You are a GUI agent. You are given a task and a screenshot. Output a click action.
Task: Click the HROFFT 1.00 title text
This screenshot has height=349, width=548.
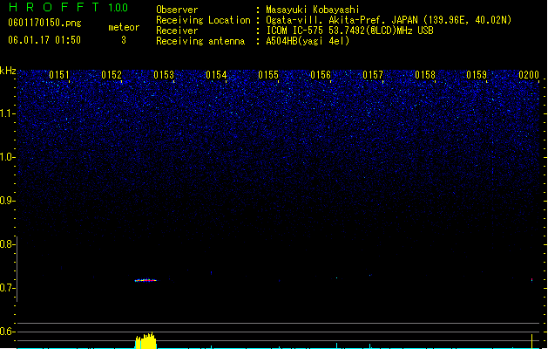pyautogui.click(x=68, y=7)
